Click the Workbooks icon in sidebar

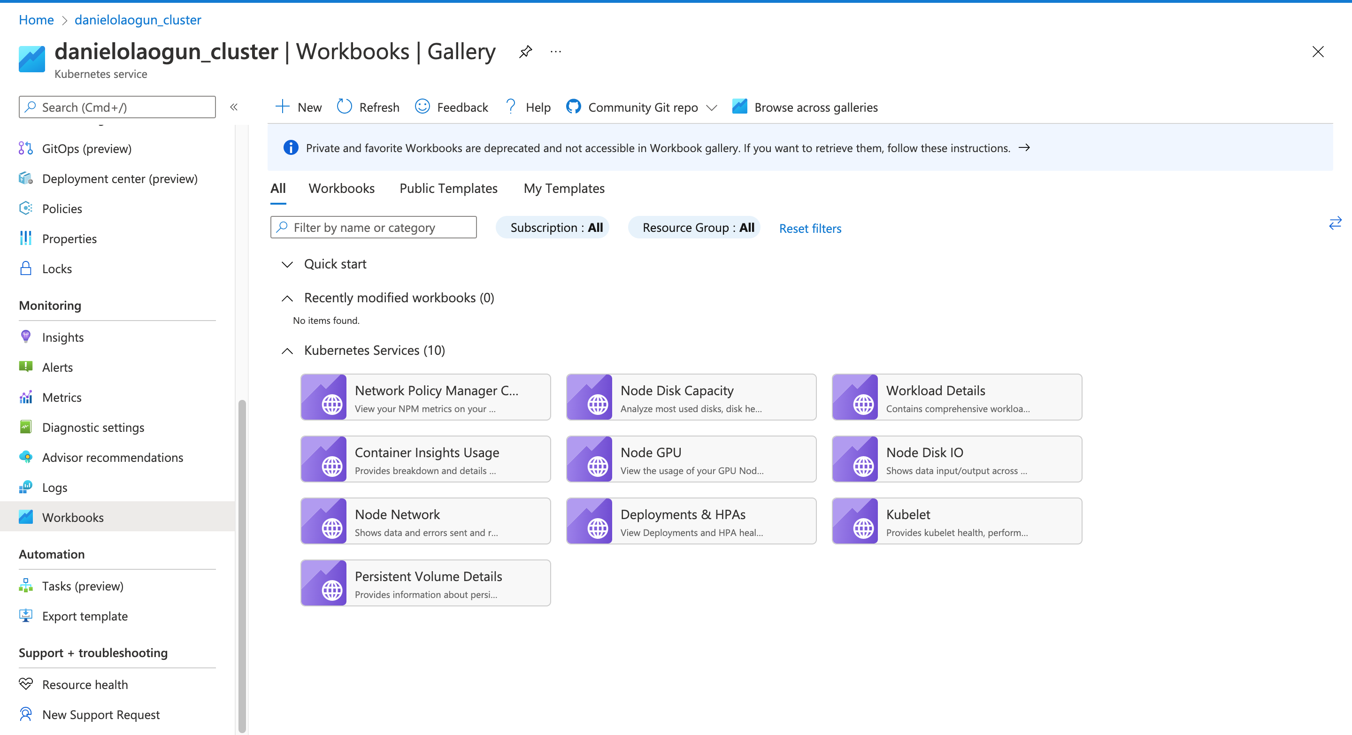pyautogui.click(x=26, y=517)
